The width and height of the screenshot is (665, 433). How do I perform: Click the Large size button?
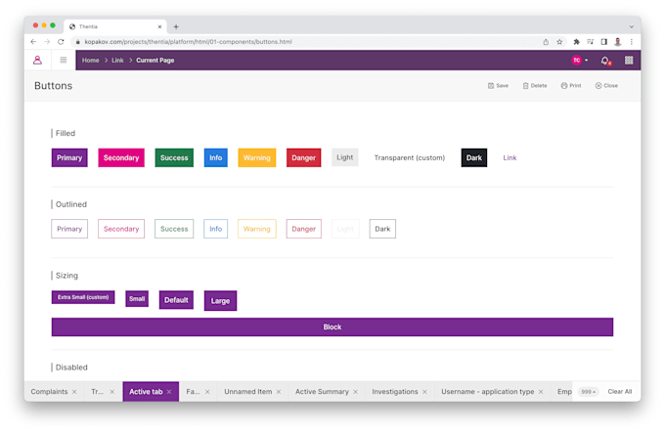point(221,301)
